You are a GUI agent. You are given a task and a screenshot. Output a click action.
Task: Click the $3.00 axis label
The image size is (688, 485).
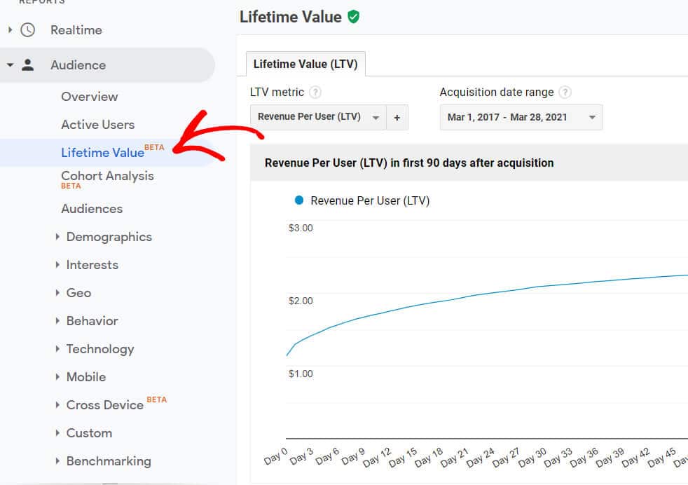(301, 228)
